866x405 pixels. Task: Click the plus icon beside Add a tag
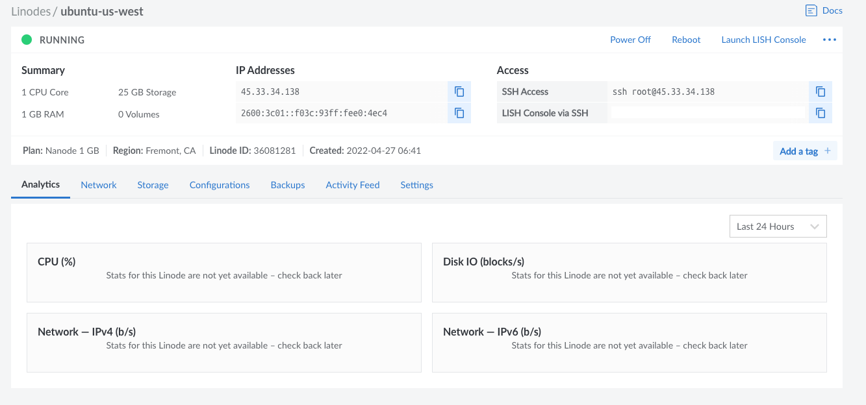pos(828,151)
